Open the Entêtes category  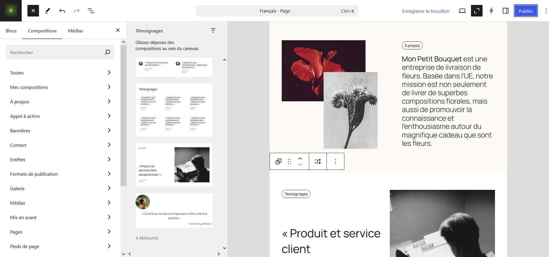[60, 159]
